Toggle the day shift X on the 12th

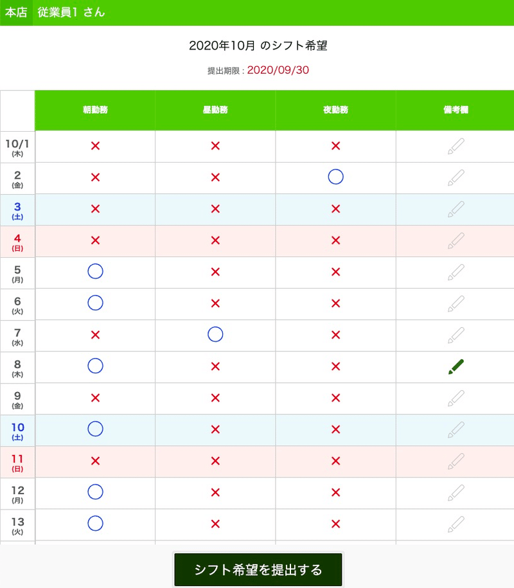[x=215, y=492]
